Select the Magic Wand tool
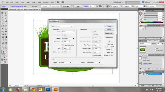The height and width of the screenshot is (92, 165). pos(3,16)
